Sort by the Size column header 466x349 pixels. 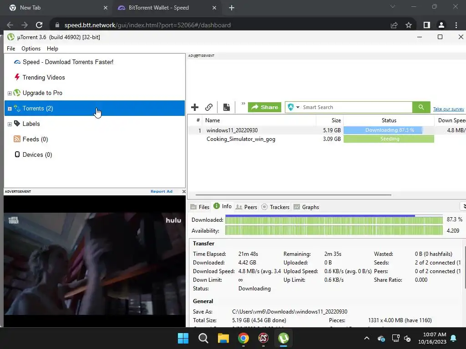point(330,120)
